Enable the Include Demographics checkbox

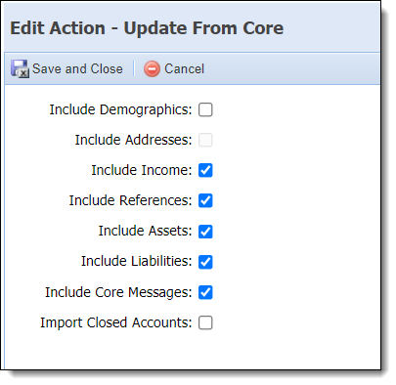point(205,109)
